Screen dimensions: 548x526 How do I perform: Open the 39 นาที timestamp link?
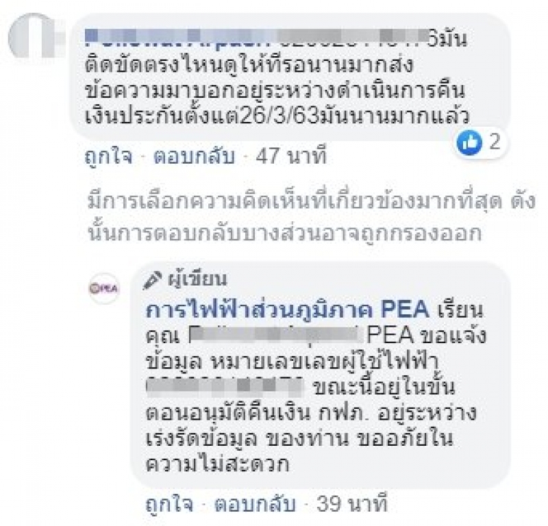tap(352, 503)
